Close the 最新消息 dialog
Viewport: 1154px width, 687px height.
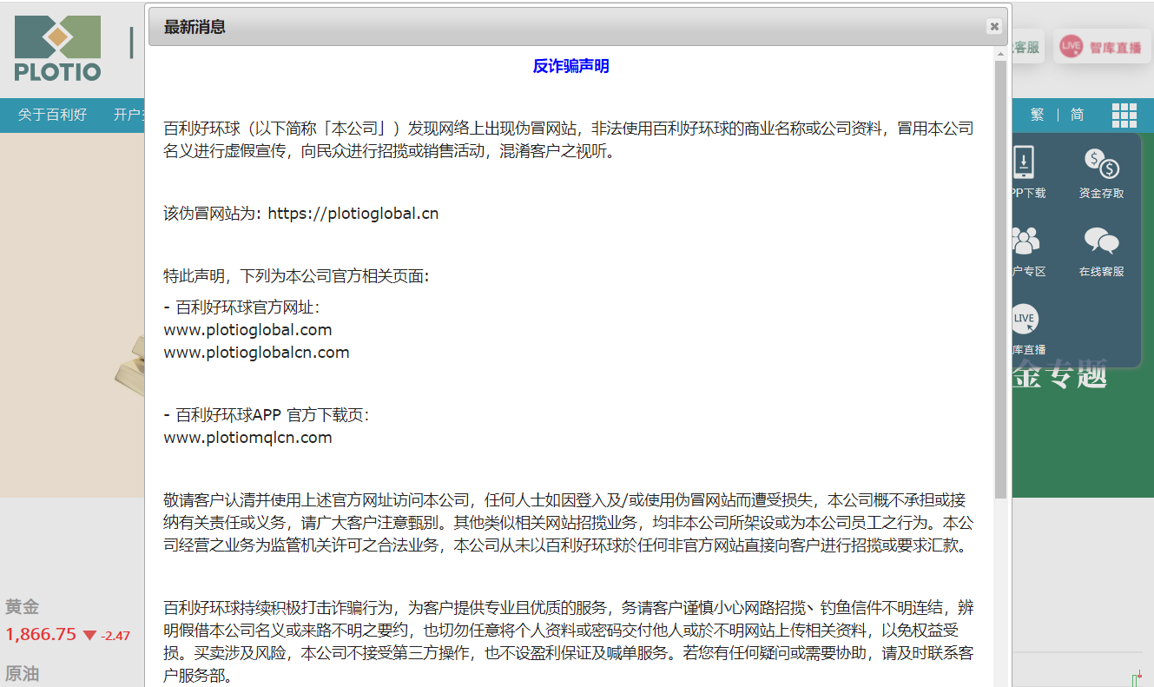[x=994, y=27]
